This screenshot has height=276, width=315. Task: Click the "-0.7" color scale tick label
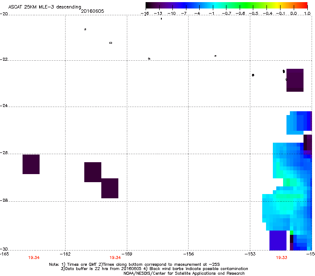click(226, 14)
